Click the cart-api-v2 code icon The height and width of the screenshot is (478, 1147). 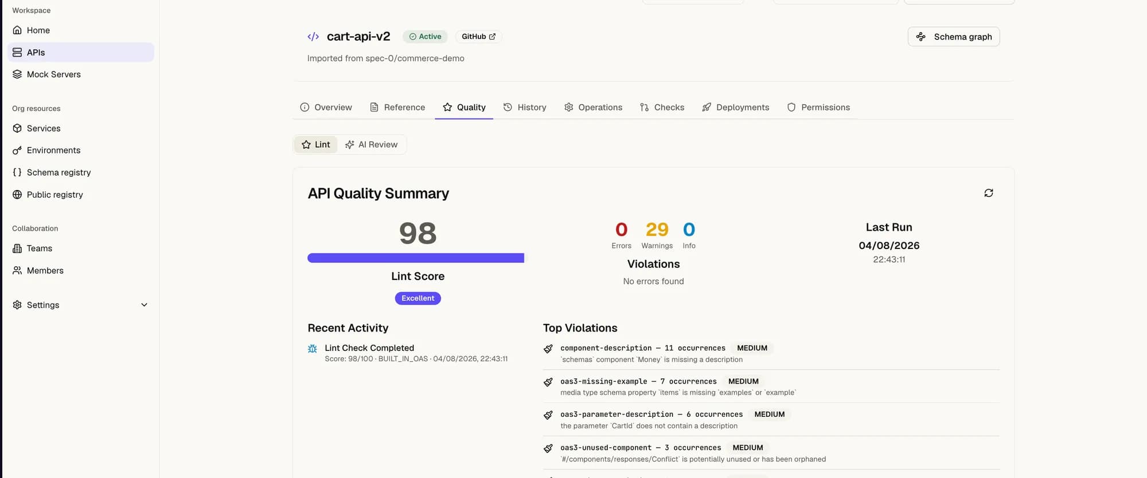313,37
